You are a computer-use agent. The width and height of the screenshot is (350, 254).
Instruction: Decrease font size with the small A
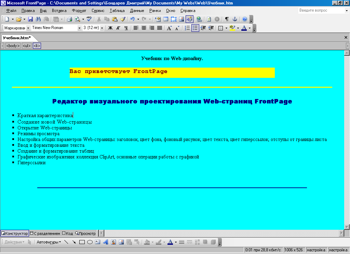click(x=177, y=28)
